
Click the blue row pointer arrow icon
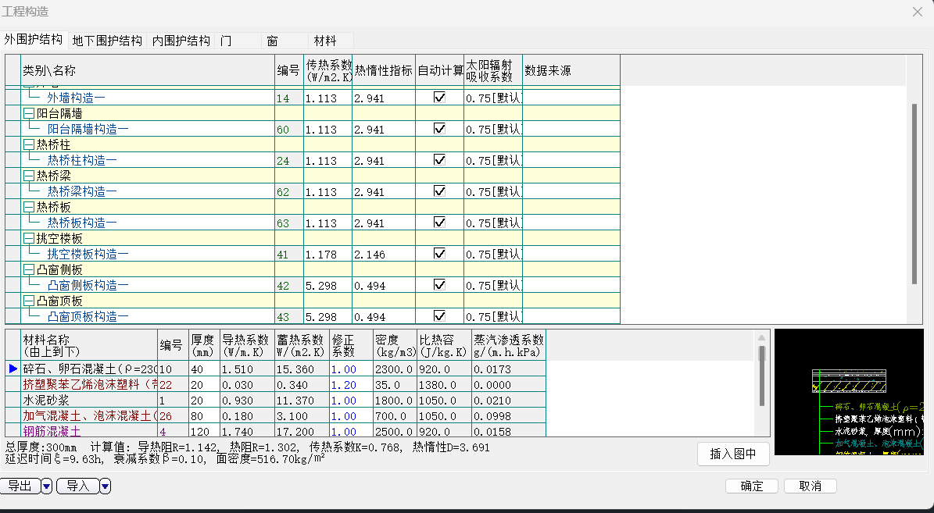(x=12, y=368)
